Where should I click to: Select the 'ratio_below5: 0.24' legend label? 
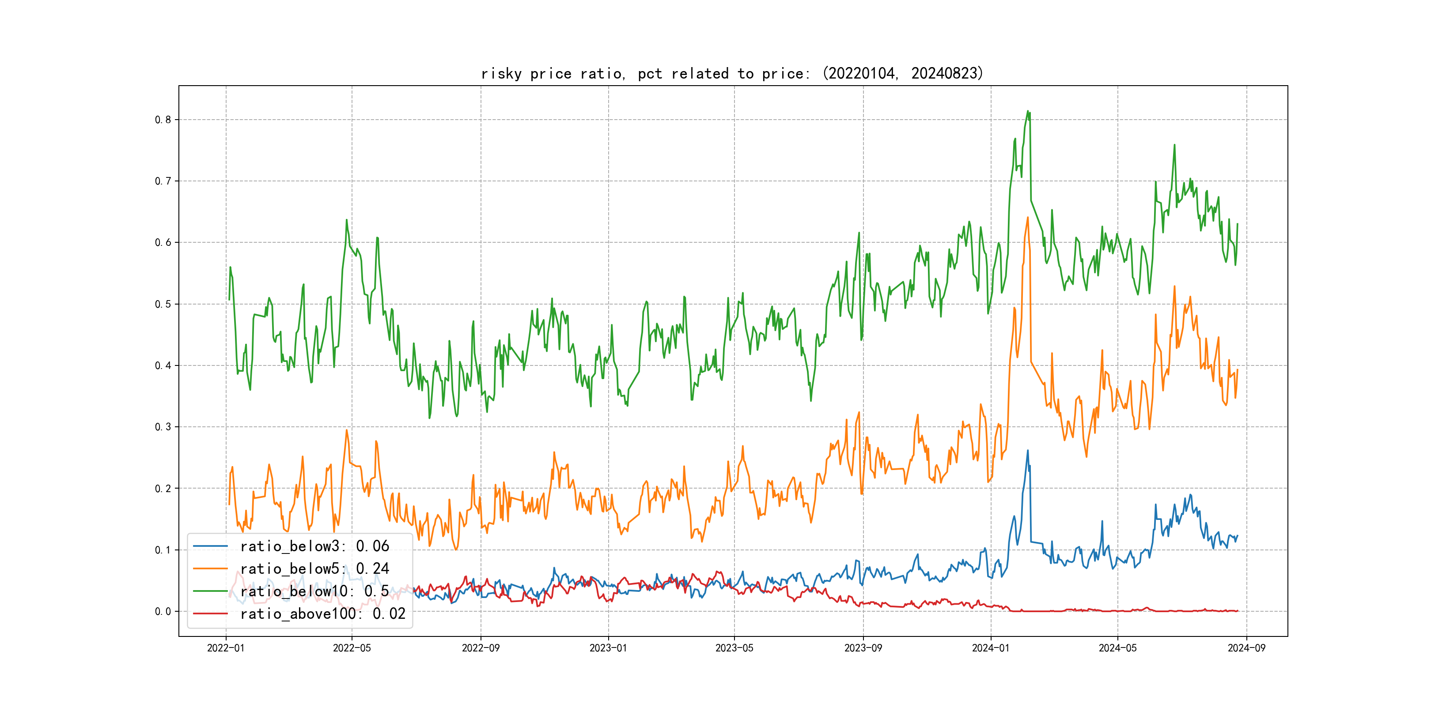[x=314, y=568]
